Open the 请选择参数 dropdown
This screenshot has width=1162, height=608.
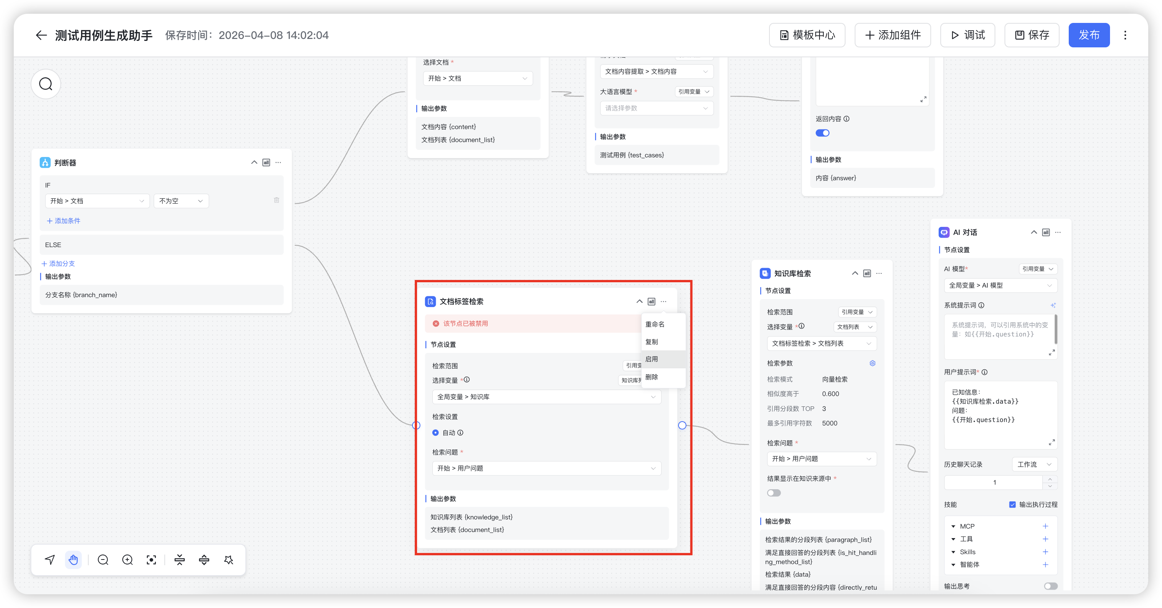tap(656, 108)
